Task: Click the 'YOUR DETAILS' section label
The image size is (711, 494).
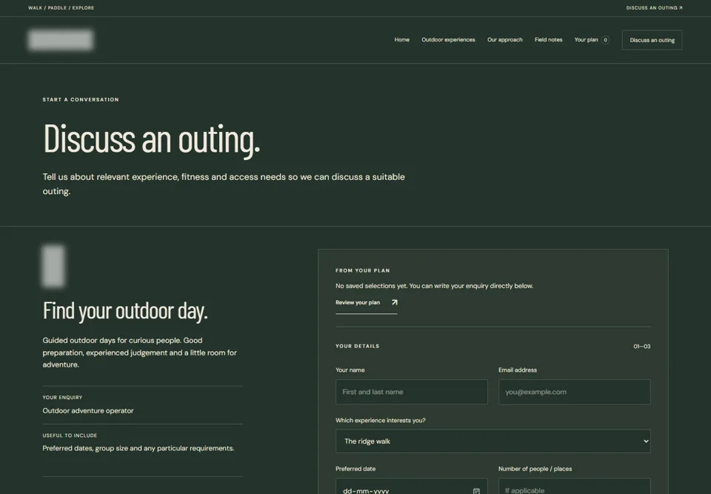Action: (x=357, y=346)
